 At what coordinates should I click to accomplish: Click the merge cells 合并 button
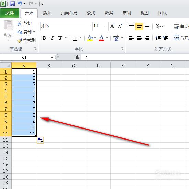pos(181,38)
